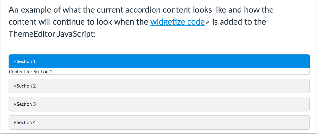Click the phrase "is added to the"
The width and height of the screenshot is (317, 134).
(239, 22)
